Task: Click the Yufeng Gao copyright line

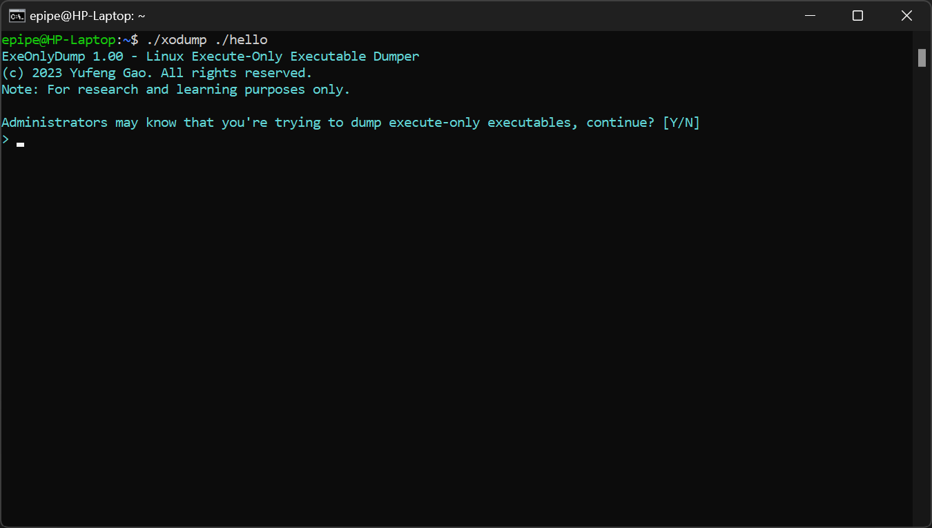Action: [157, 73]
